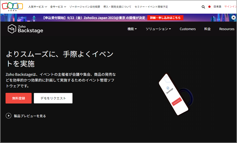Go to the Customers page
The height and width of the screenshot is (143, 237).
(188, 29)
